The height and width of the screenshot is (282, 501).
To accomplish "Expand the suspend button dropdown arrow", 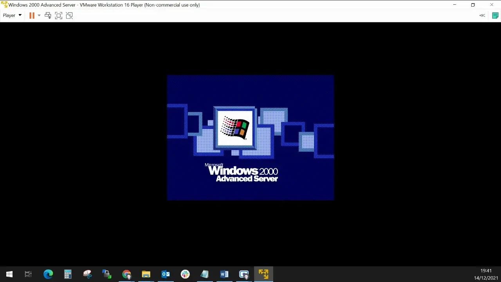I will pos(39,15).
